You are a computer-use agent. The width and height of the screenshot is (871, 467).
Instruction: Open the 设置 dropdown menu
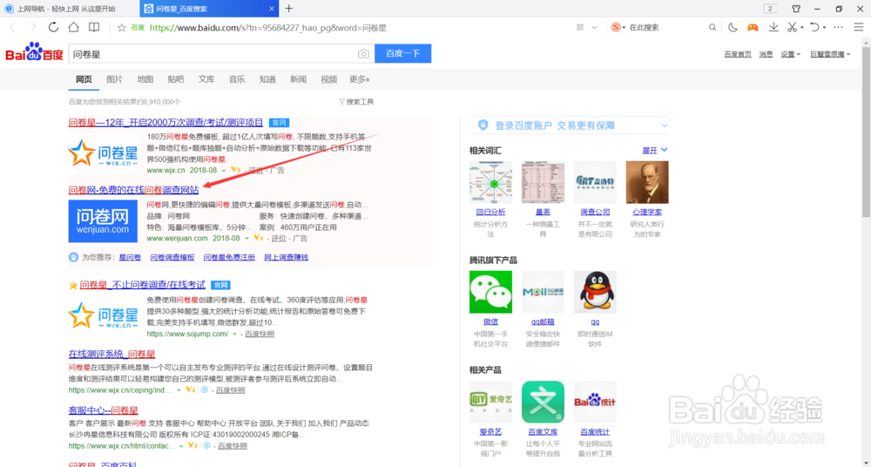coord(791,54)
